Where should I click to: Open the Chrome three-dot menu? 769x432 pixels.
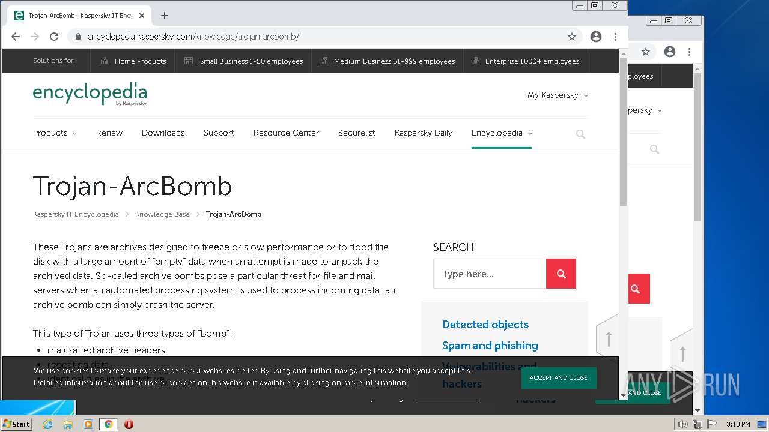[x=615, y=37]
